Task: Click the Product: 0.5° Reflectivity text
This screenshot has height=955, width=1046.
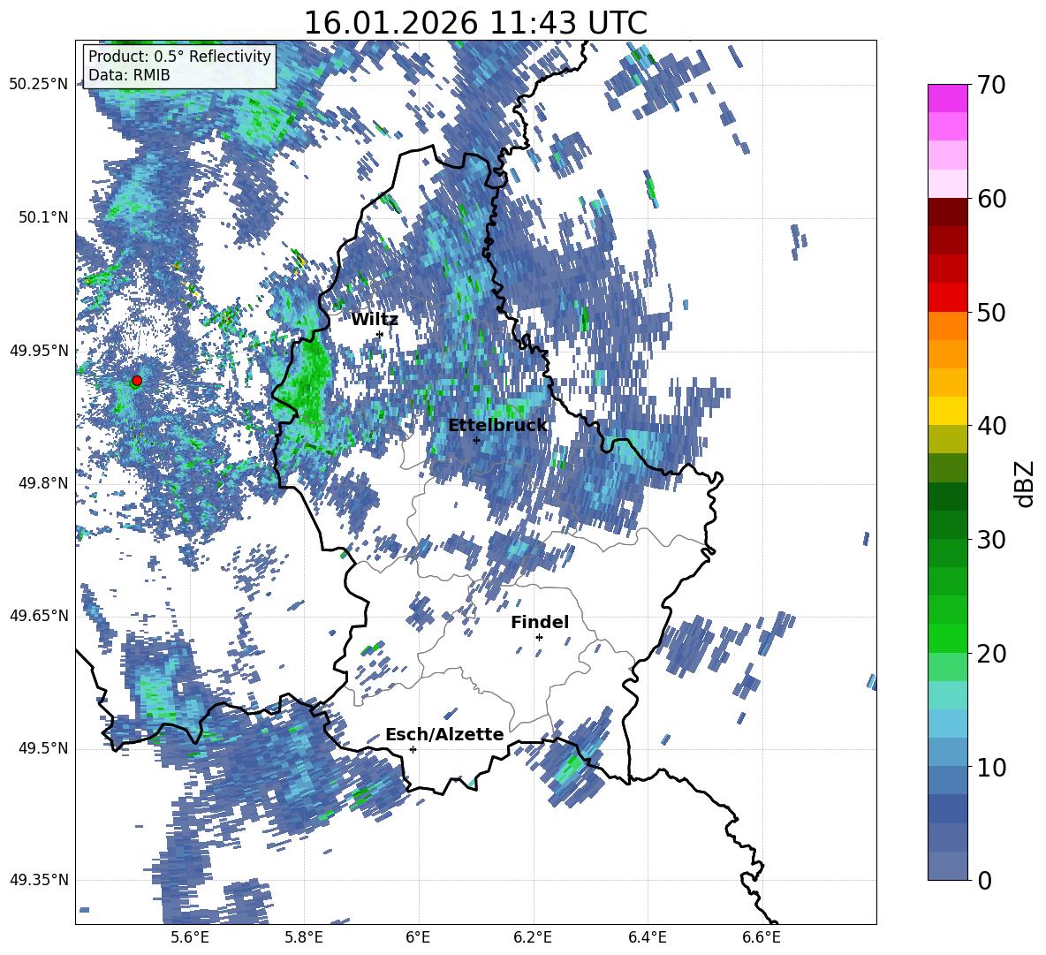Action: click(x=179, y=57)
